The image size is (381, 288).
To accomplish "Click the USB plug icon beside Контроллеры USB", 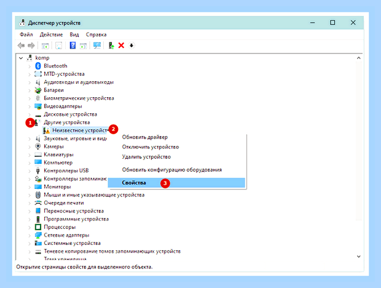I will pyautogui.click(x=38, y=170).
